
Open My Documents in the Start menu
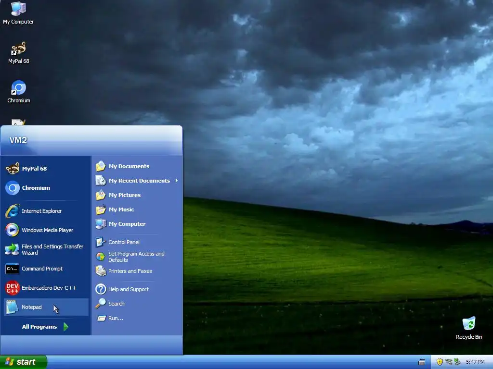click(x=137, y=166)
